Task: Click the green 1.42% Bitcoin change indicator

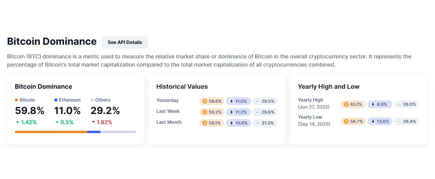Action: tap(26, 122)
